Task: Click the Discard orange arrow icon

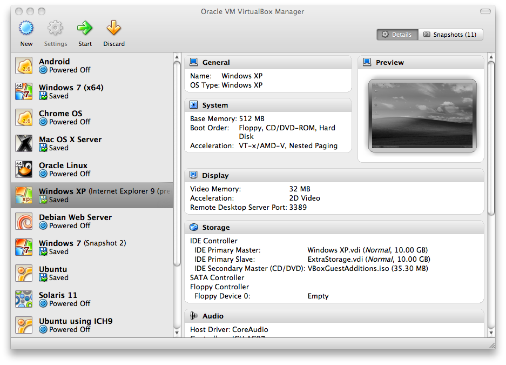Action: 113,28
